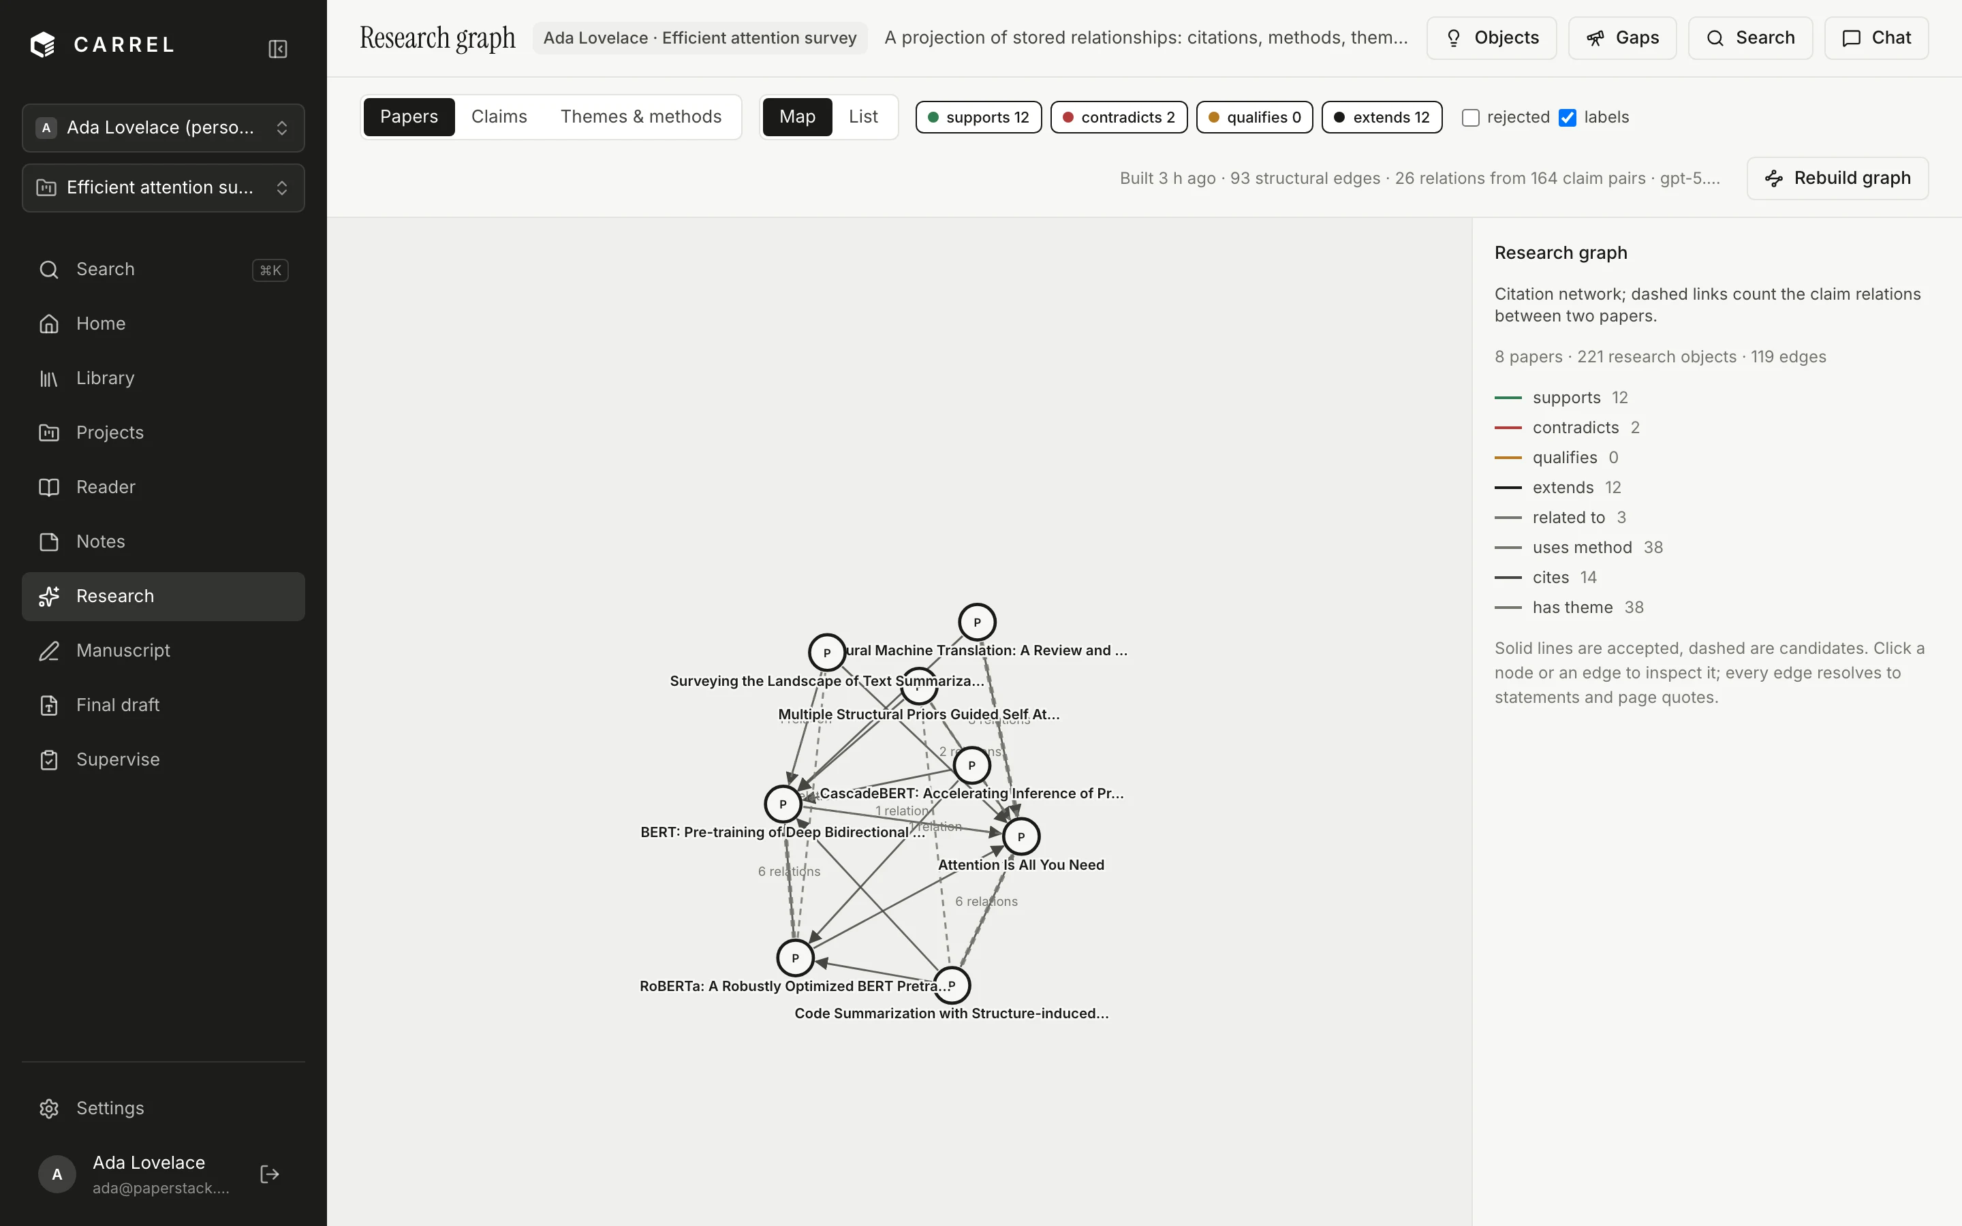Viewport: 1962px width, 1226px height.
Task: Toggle the supports 12 filter
Action: 978,118
